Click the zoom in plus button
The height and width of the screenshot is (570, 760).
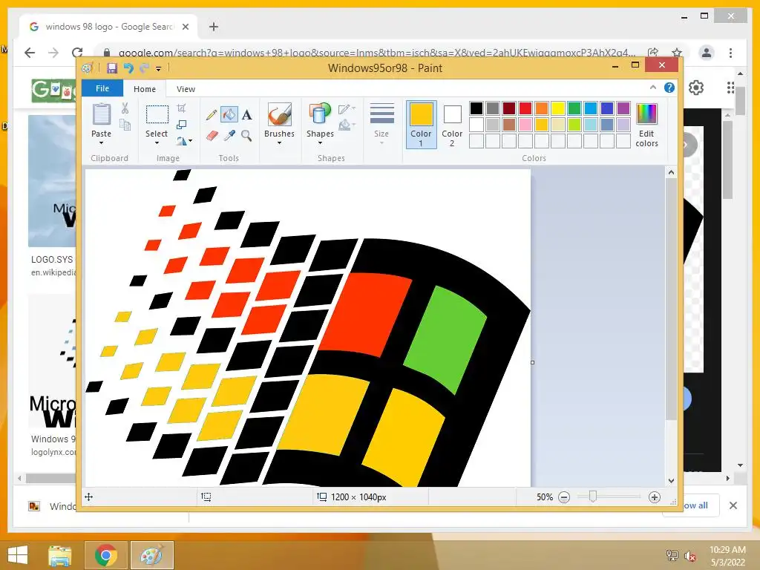coord(655,497)
